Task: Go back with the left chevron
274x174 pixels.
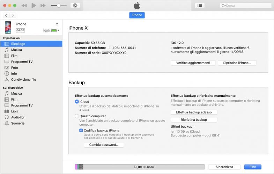Action: (x=6, y=15)
